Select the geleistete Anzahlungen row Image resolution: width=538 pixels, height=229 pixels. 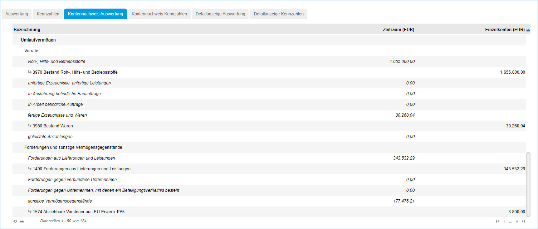(269, 137)
